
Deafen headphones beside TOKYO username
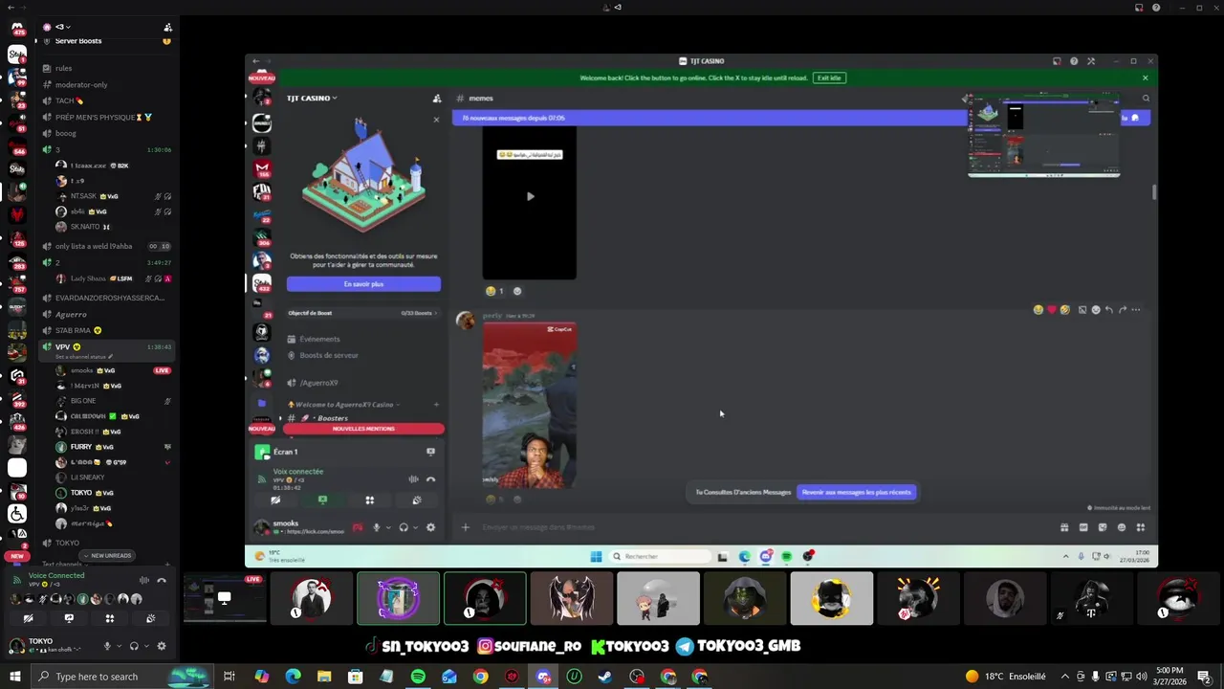(x=134, y=646)
